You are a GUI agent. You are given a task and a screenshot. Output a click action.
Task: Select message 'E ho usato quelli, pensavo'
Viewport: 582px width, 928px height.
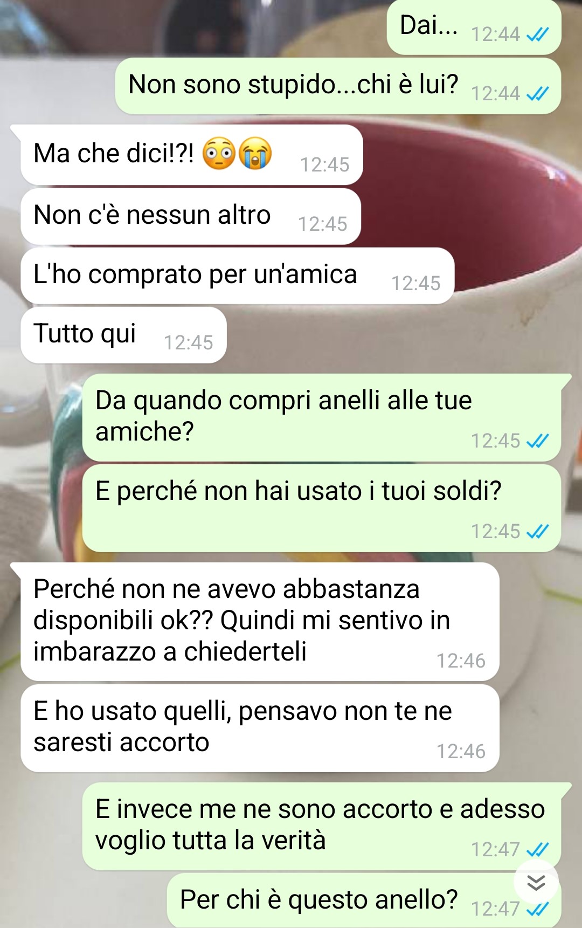point(260,728)
